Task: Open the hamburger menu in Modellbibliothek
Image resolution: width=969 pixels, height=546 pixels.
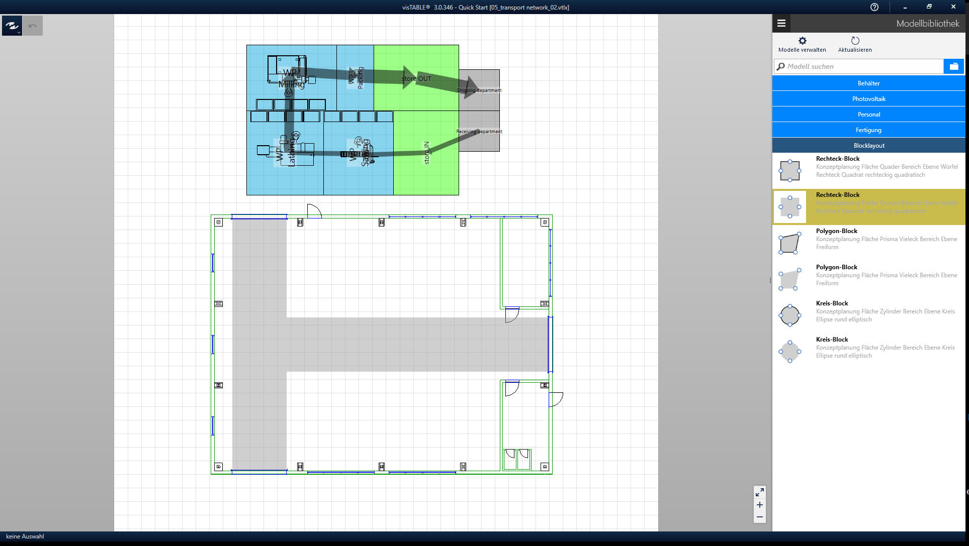Action: click(781, 23)
